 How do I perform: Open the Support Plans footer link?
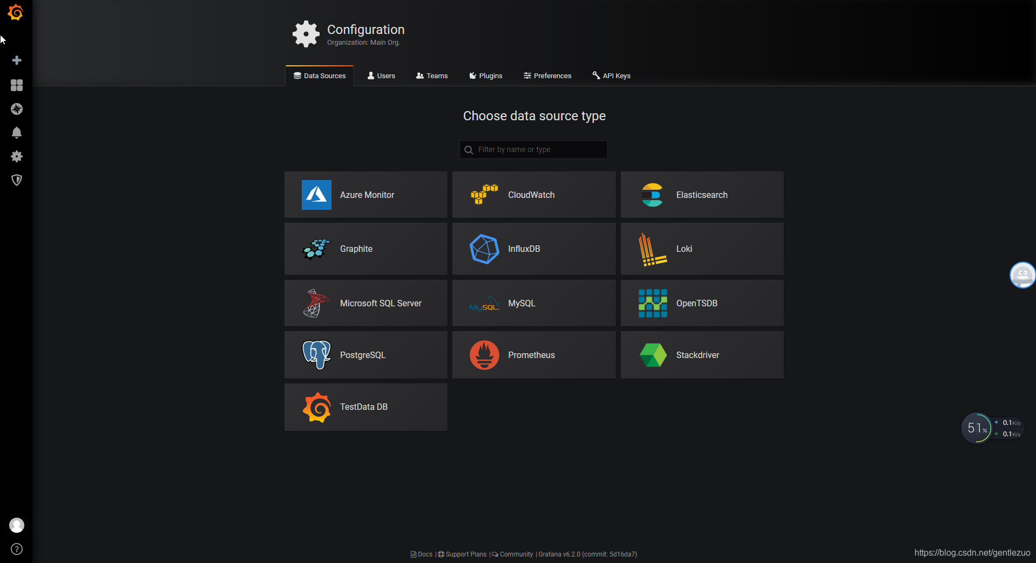tap(462, 554)
